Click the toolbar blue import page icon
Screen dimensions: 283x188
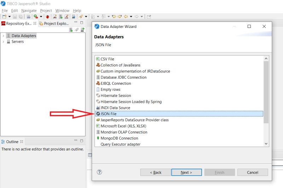click(x=74, y=17)
